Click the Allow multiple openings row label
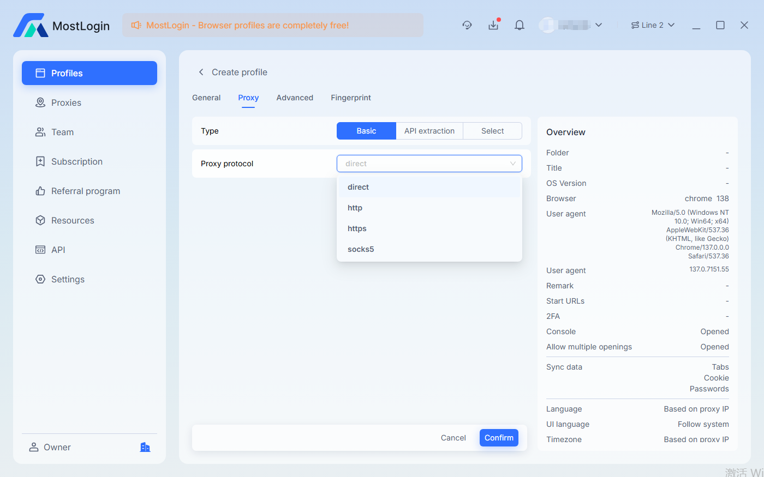 (589, 347)
